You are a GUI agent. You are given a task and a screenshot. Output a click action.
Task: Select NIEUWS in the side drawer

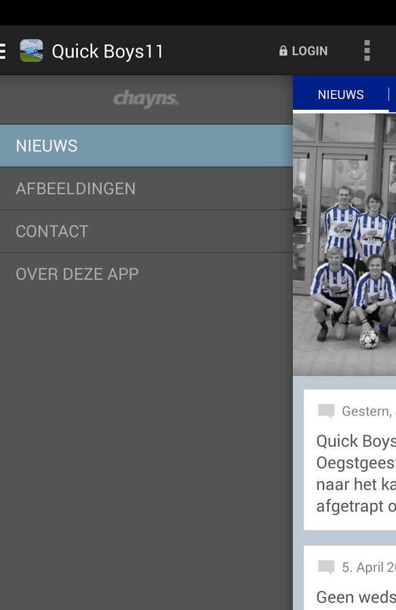point(146,146)
